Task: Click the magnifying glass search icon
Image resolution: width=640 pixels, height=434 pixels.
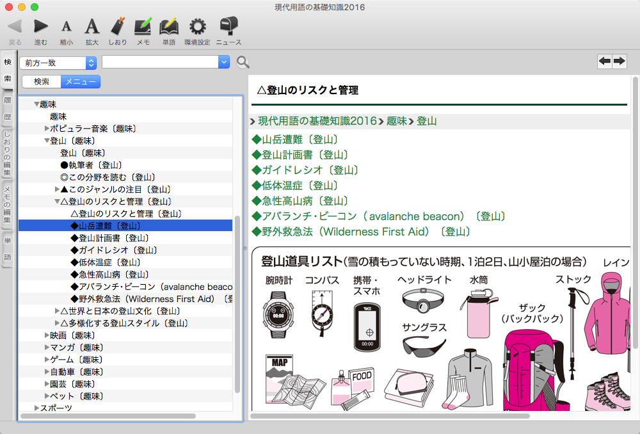Action: [x=243, y=62]
